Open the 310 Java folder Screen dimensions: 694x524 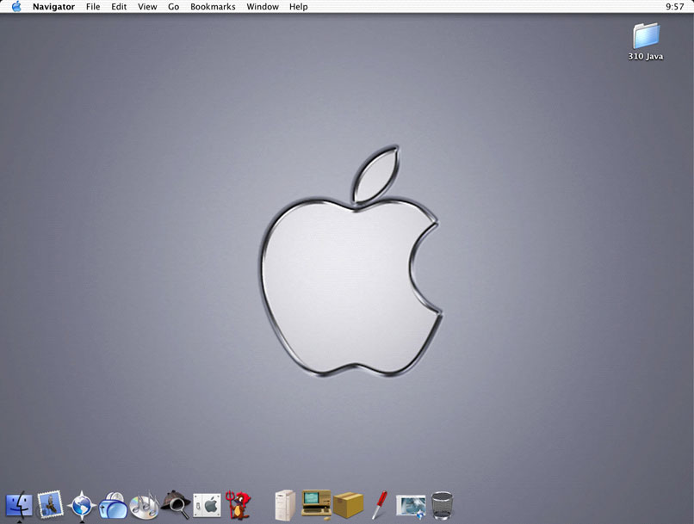[x=646, y=42]
